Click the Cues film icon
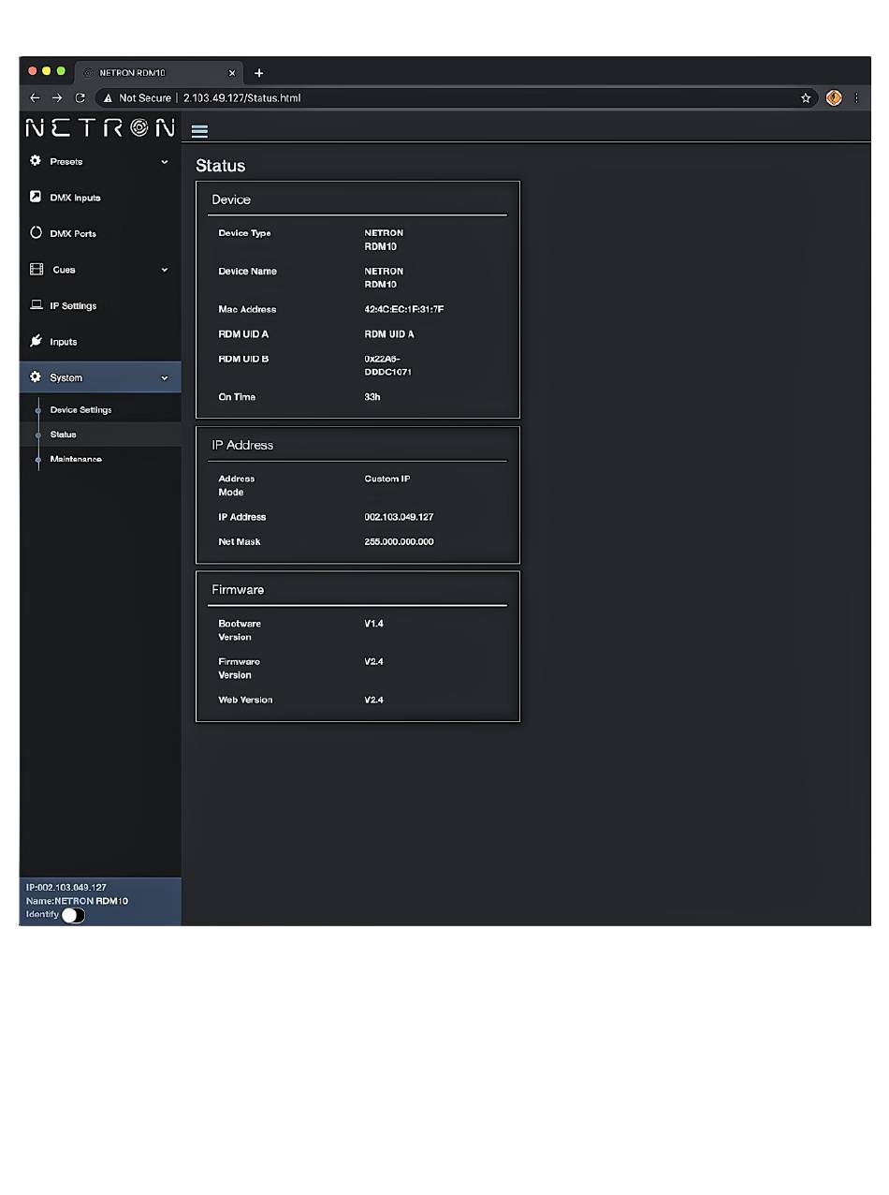 [x=36, y=270]
